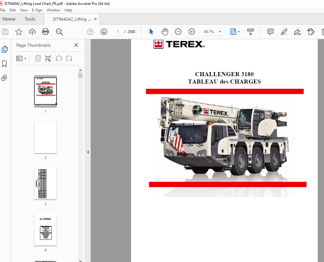The height and width of the screenshot is (262, 324).
Task: Rotate page counterclockwise
Action: [59, 58]
